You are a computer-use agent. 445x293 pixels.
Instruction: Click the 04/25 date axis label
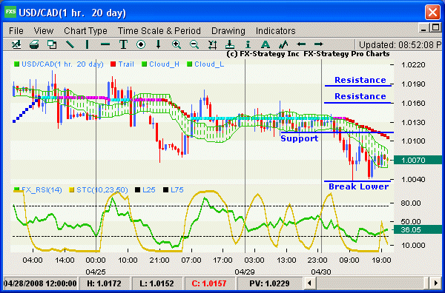[x=96, y=272]
